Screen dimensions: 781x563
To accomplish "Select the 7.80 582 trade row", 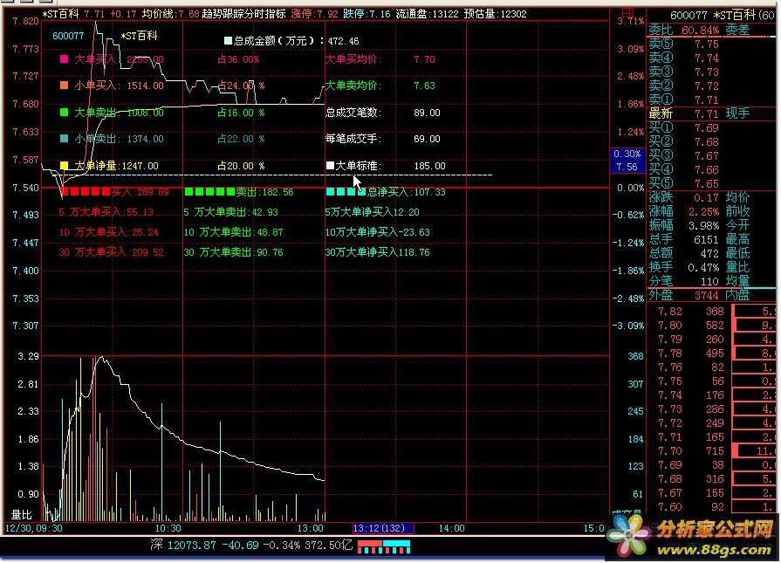I will click(x=691, y=326).
